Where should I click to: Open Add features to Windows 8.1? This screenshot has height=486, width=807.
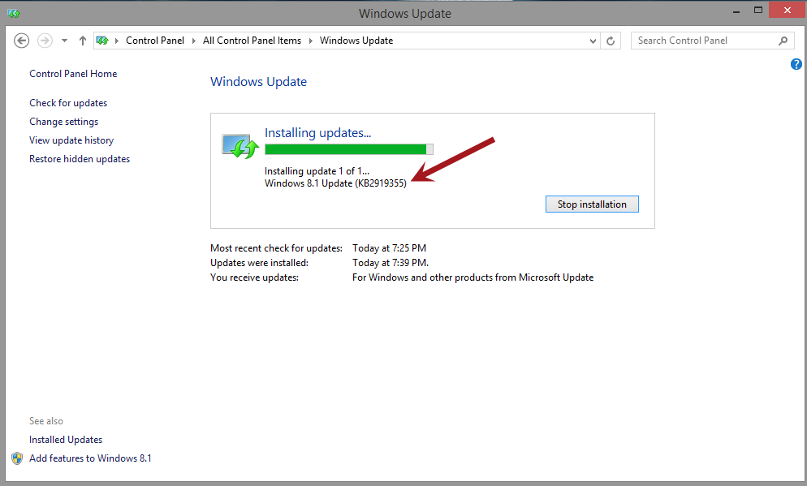[91, 458]
